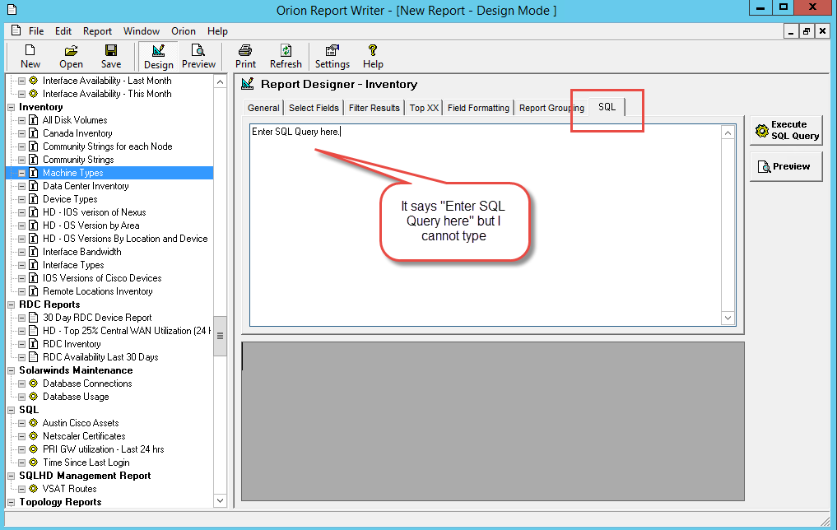The height and width of the screenshot is (530, 837).
Task: Select PRI GW utilization - Last 24 hrs
Action: point(103,449)
